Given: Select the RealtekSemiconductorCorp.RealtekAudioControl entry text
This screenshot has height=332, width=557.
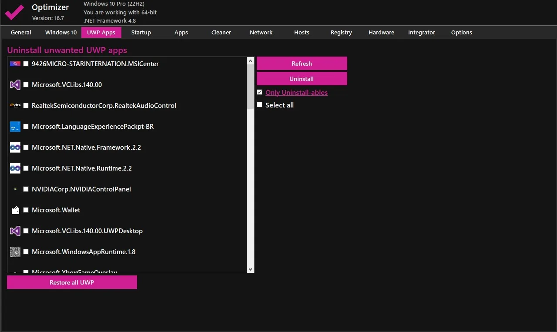Looking at the screenshot, I should point(104,106).
